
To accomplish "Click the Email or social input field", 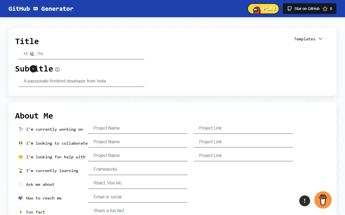I will click(138, 197).
